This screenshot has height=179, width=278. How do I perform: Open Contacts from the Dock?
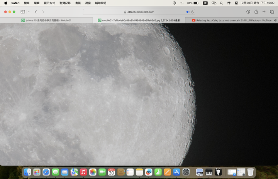(121, 172)
